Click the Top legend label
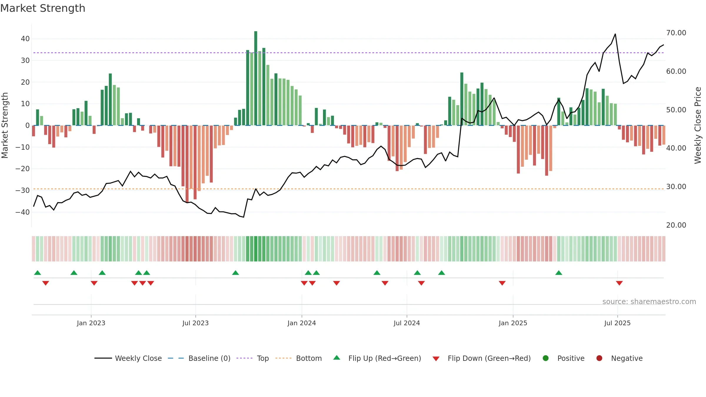 (263, 358)
